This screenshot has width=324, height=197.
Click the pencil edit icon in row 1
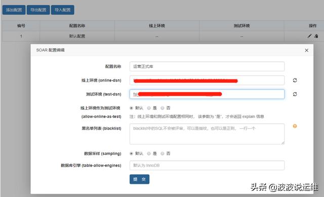coord(309,36)
